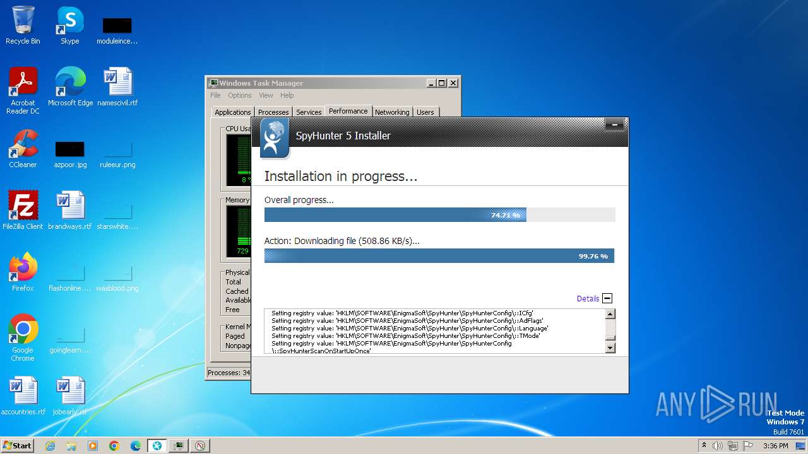Open Acrobat Reader DC shortcut
This screenshot has height=454, width=808.
[23, 91]
